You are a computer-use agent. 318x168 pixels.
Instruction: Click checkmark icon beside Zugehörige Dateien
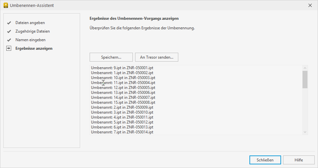click(x=9, y=32)
